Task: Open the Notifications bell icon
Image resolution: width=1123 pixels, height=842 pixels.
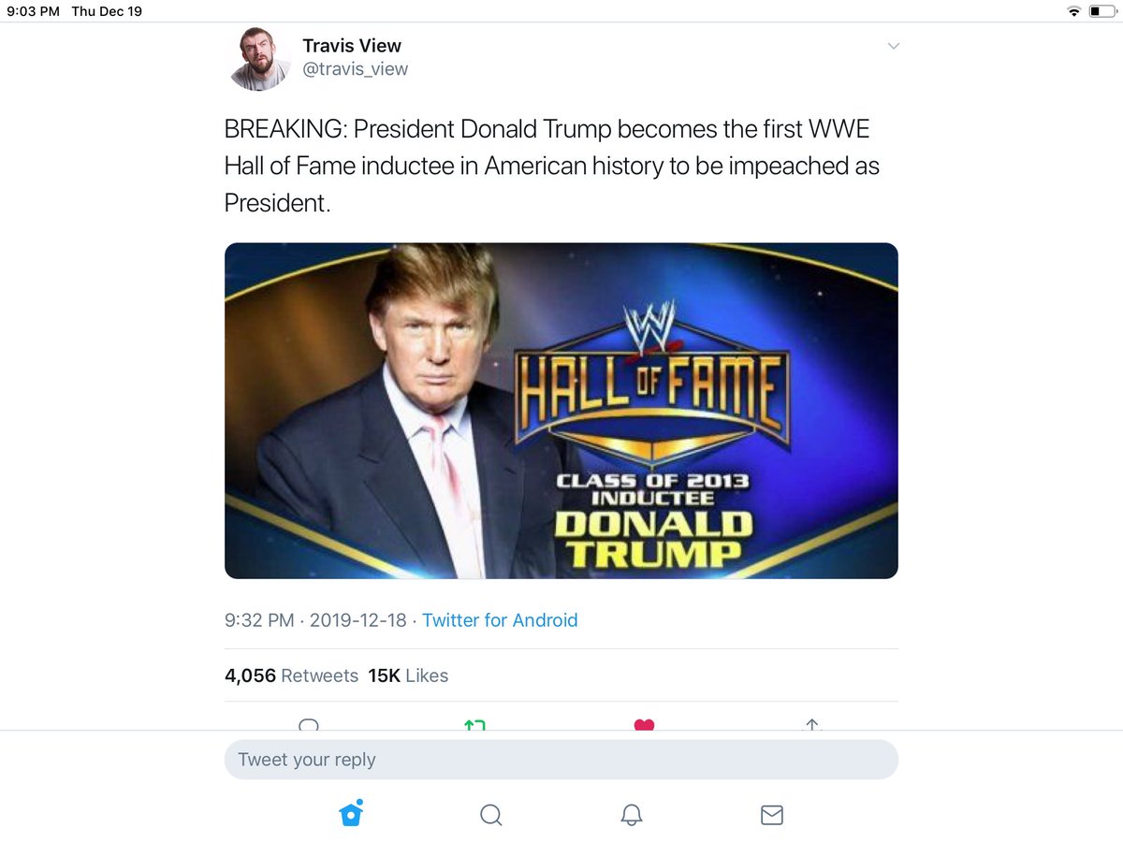Action: point(632,815)
